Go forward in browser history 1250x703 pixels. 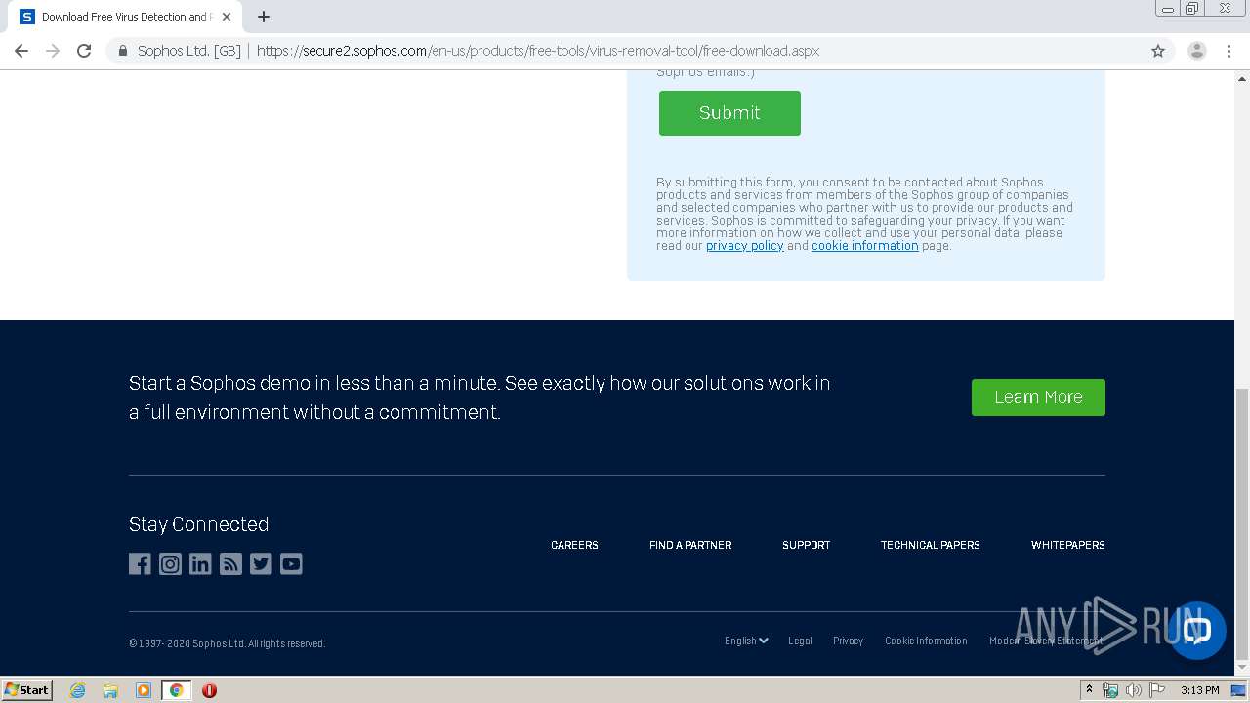(x=53, y=51)
